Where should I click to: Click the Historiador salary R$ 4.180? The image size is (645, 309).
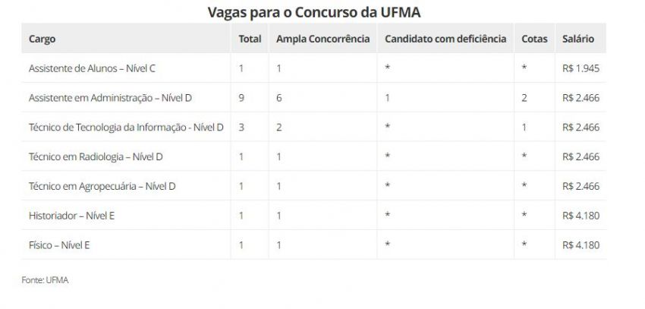(580, 216)
